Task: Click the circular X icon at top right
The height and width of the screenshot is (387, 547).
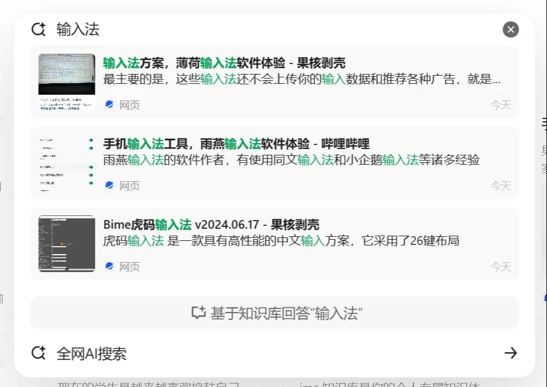Action: coord(511,29)
